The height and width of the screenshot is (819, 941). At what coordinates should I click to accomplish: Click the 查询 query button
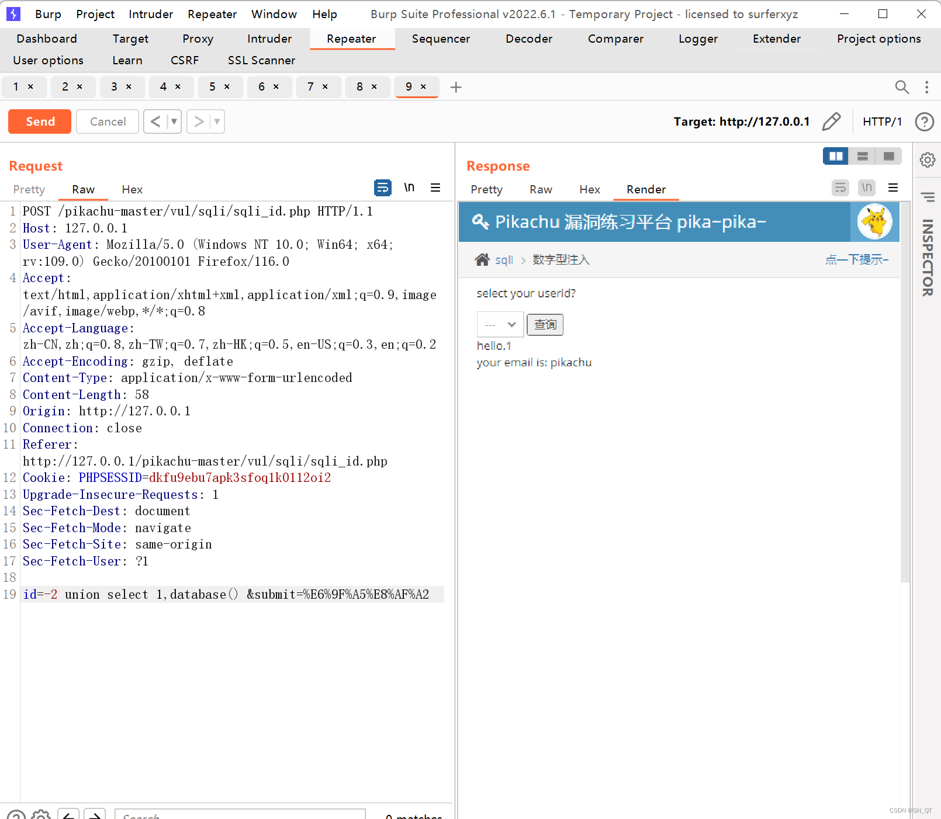tap(545, 324)
